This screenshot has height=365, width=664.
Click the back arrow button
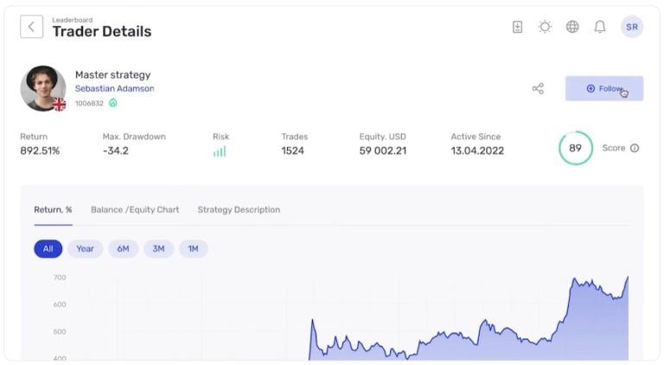(31, 27)
